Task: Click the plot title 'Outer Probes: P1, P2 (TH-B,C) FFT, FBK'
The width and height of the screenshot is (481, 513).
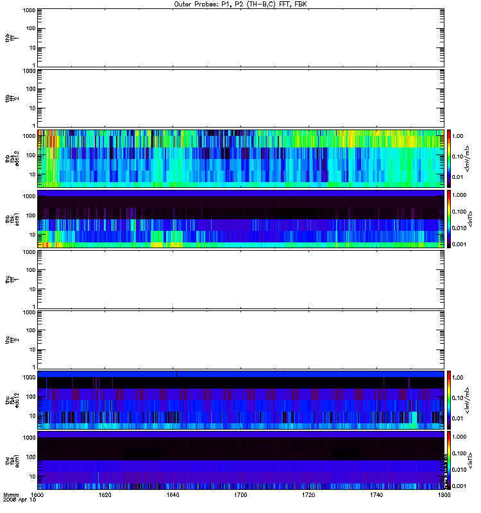Action: click(x=240, y=4)
